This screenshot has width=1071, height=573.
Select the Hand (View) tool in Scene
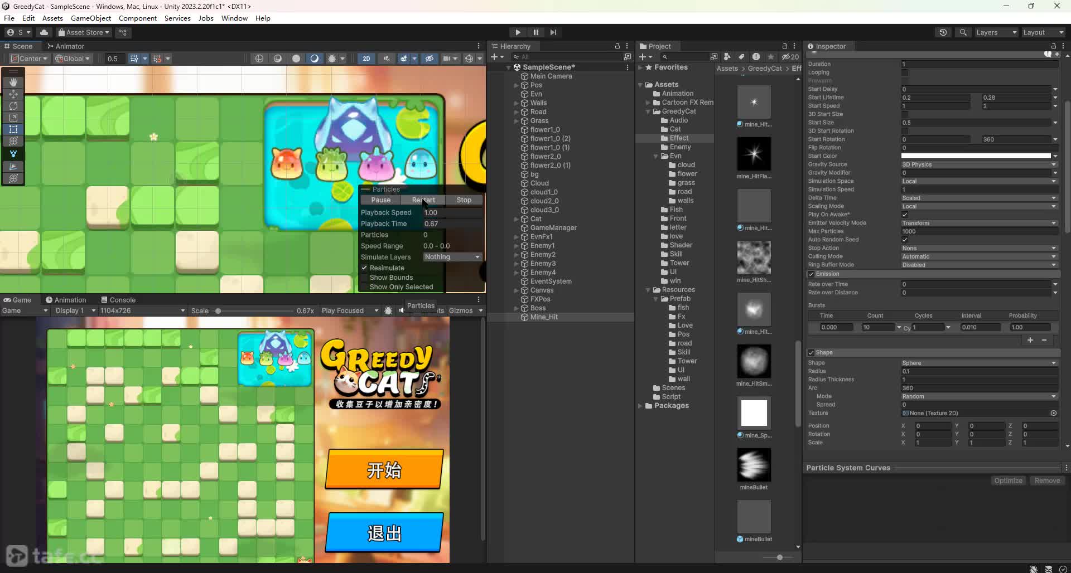click(13, 82)
